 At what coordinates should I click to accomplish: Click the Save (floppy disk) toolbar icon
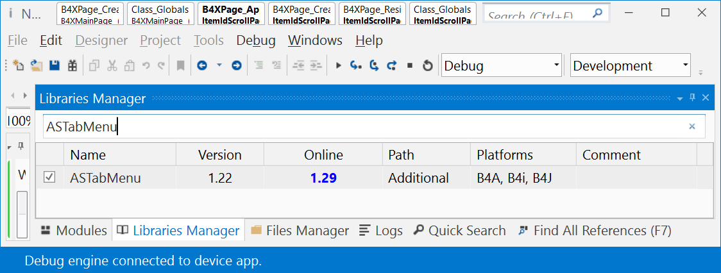click(55, 65)
